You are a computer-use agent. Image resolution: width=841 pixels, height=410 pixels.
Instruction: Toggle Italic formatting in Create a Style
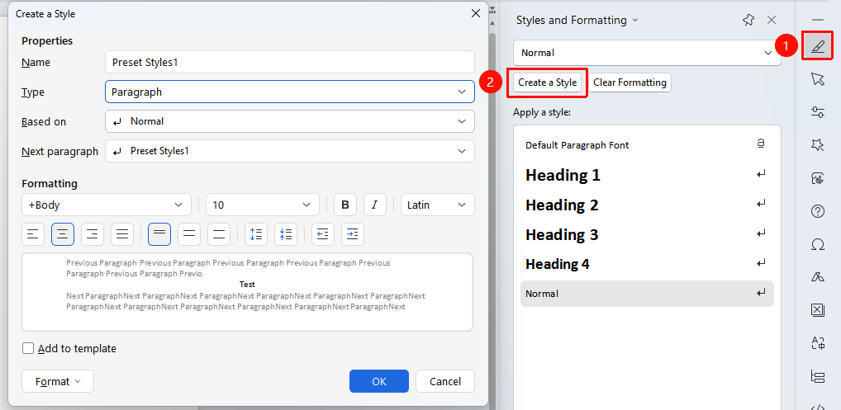tap(375, 205)
